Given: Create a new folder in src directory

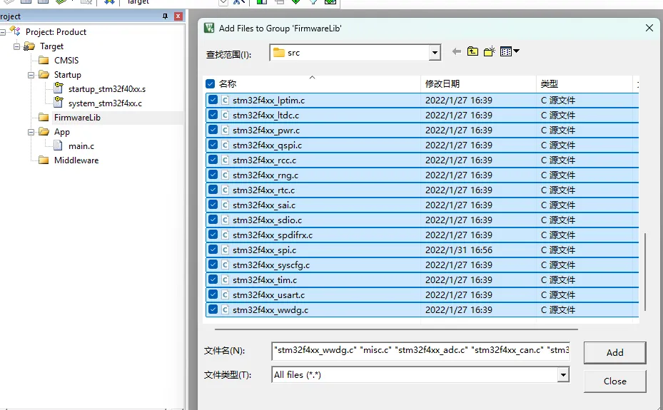Looking at the screenshot, I should pos(489,51).
